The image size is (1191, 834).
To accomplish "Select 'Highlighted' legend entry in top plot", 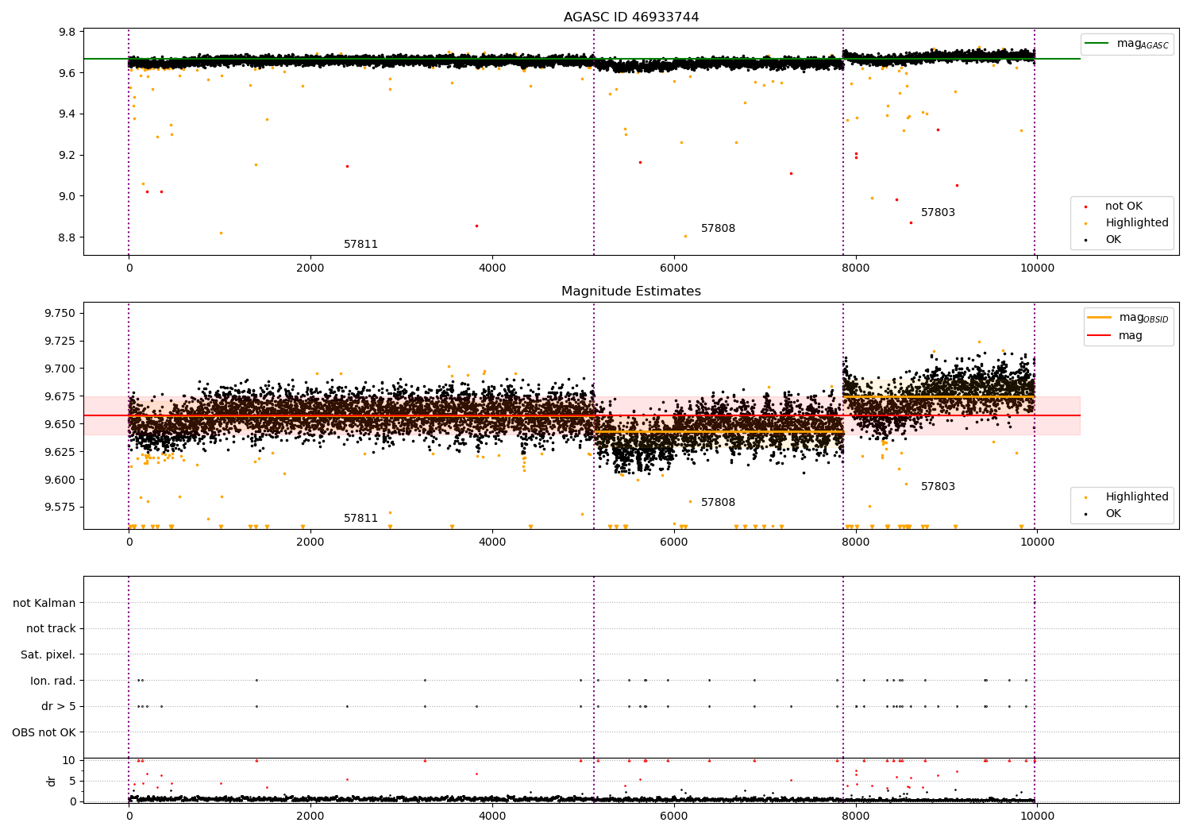I will coord(1137,223).
